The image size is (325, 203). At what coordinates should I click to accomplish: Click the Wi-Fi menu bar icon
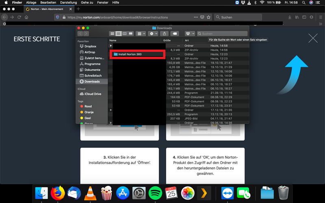coord(262,2)
